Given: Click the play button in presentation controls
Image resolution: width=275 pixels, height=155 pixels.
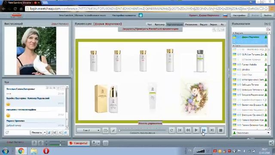Looking at the screenshot, I should 196,130.
